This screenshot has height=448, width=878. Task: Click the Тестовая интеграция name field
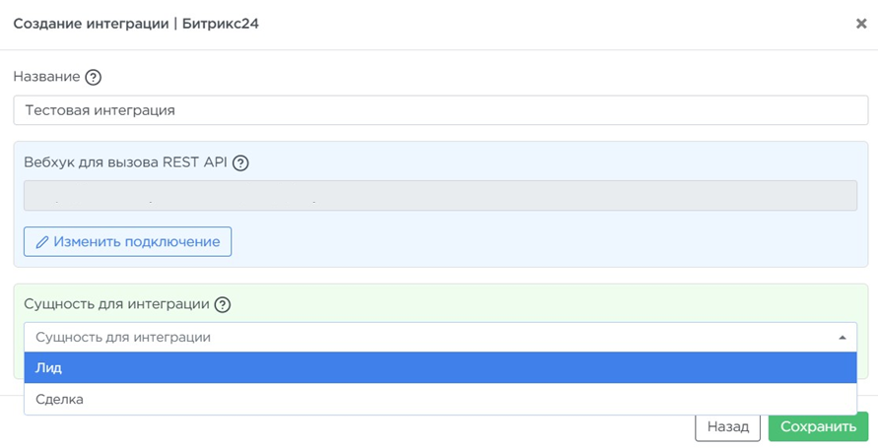point(440,110)
